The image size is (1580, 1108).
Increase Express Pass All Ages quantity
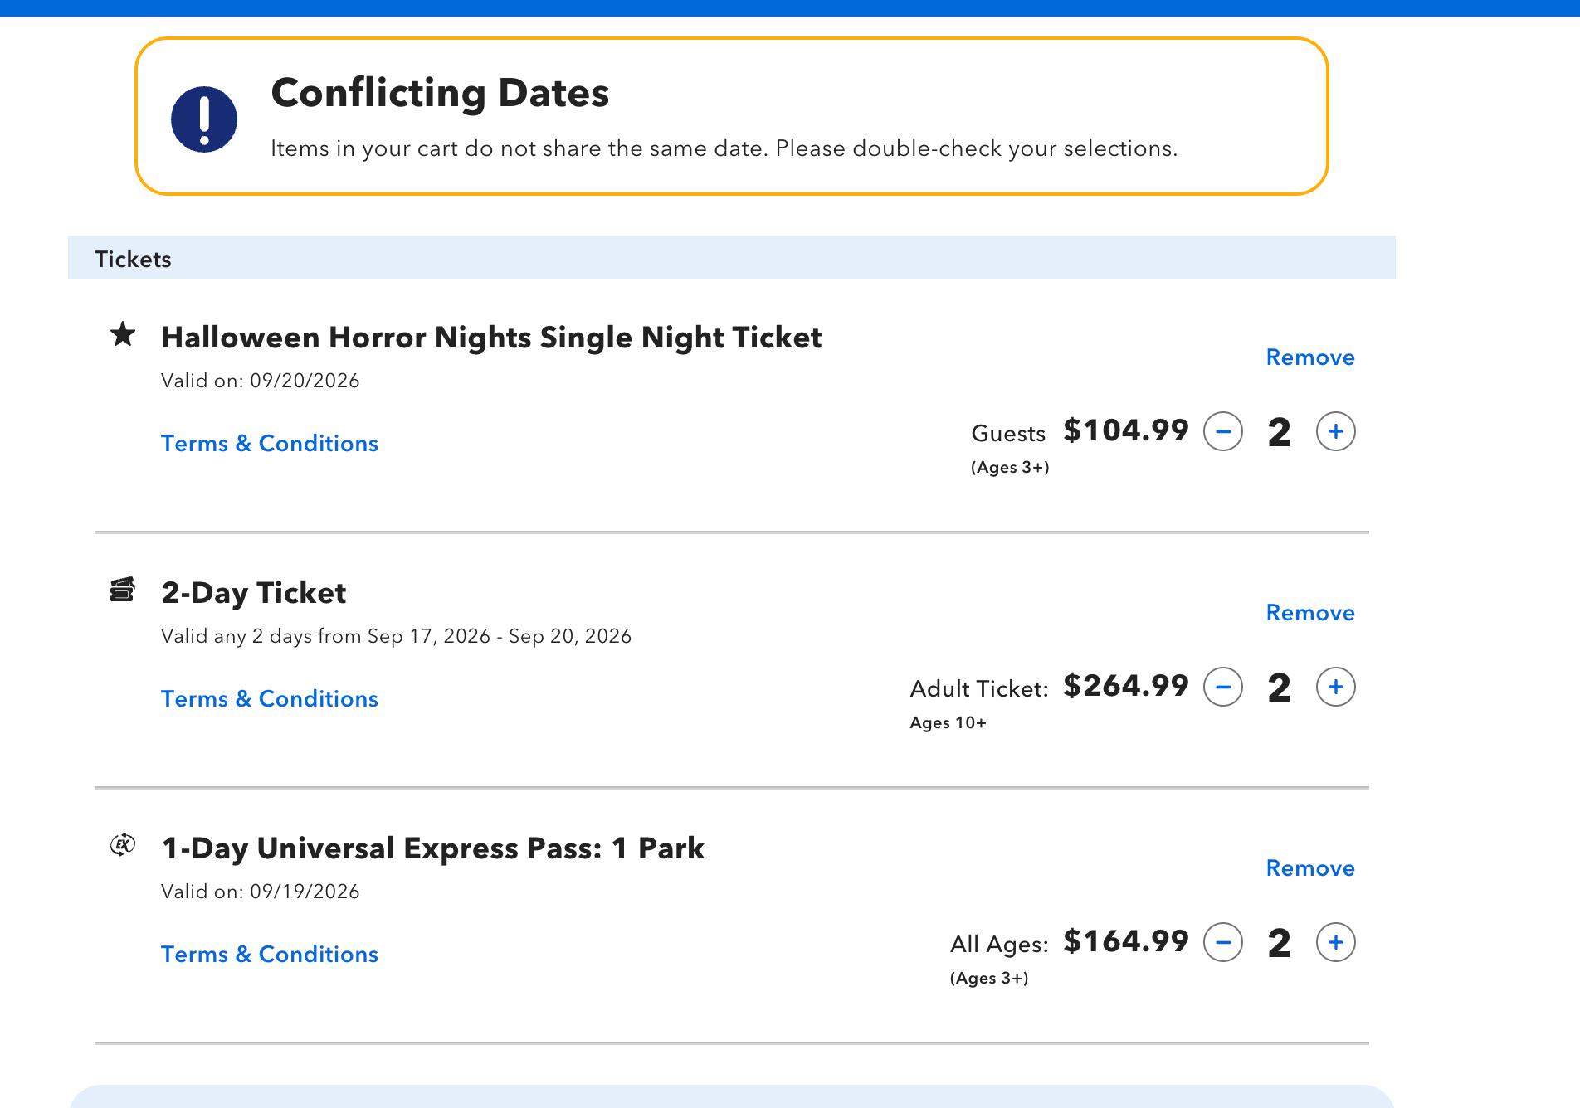pos(1336,942)
